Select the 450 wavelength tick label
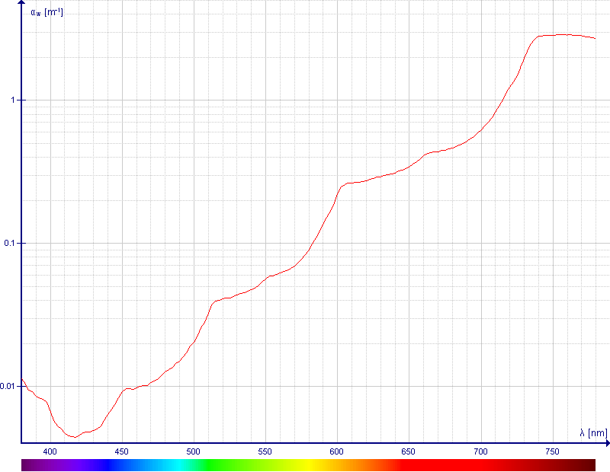This screenshot has height=472, width=610. pyautogui.click(x=122, y=451)
